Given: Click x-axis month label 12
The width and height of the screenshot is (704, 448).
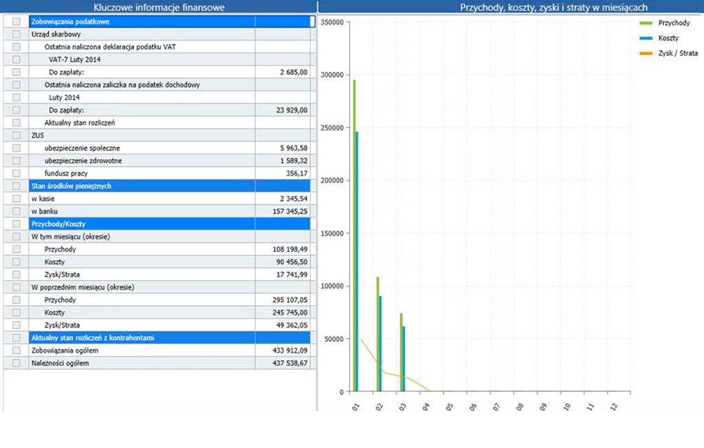Looking at the screenshot, I should (x=614, y=407).
